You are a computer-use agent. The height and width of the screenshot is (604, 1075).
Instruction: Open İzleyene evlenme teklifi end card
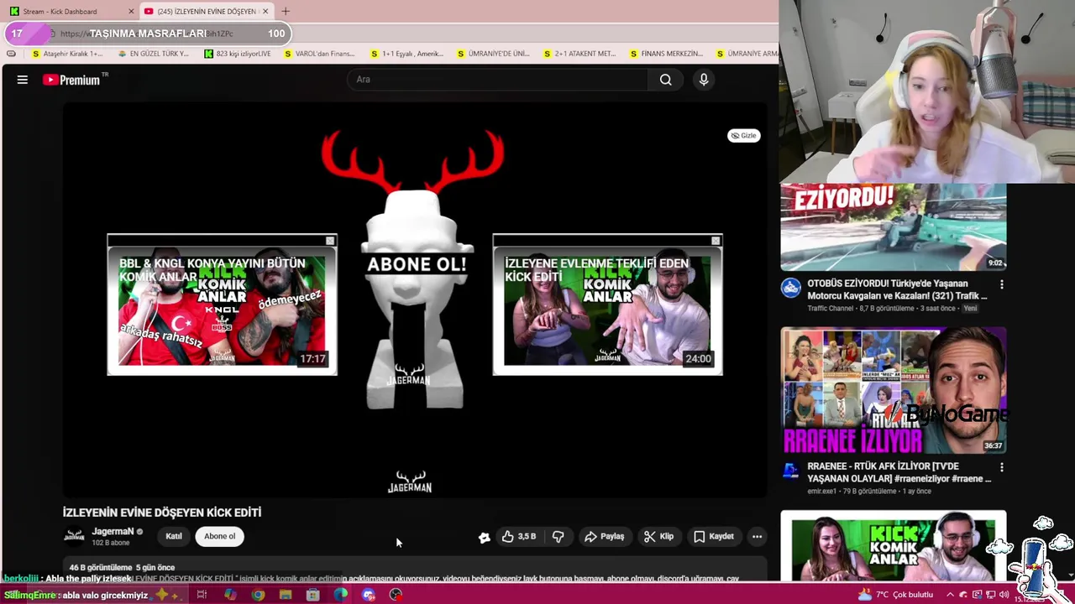click(607, 305)
